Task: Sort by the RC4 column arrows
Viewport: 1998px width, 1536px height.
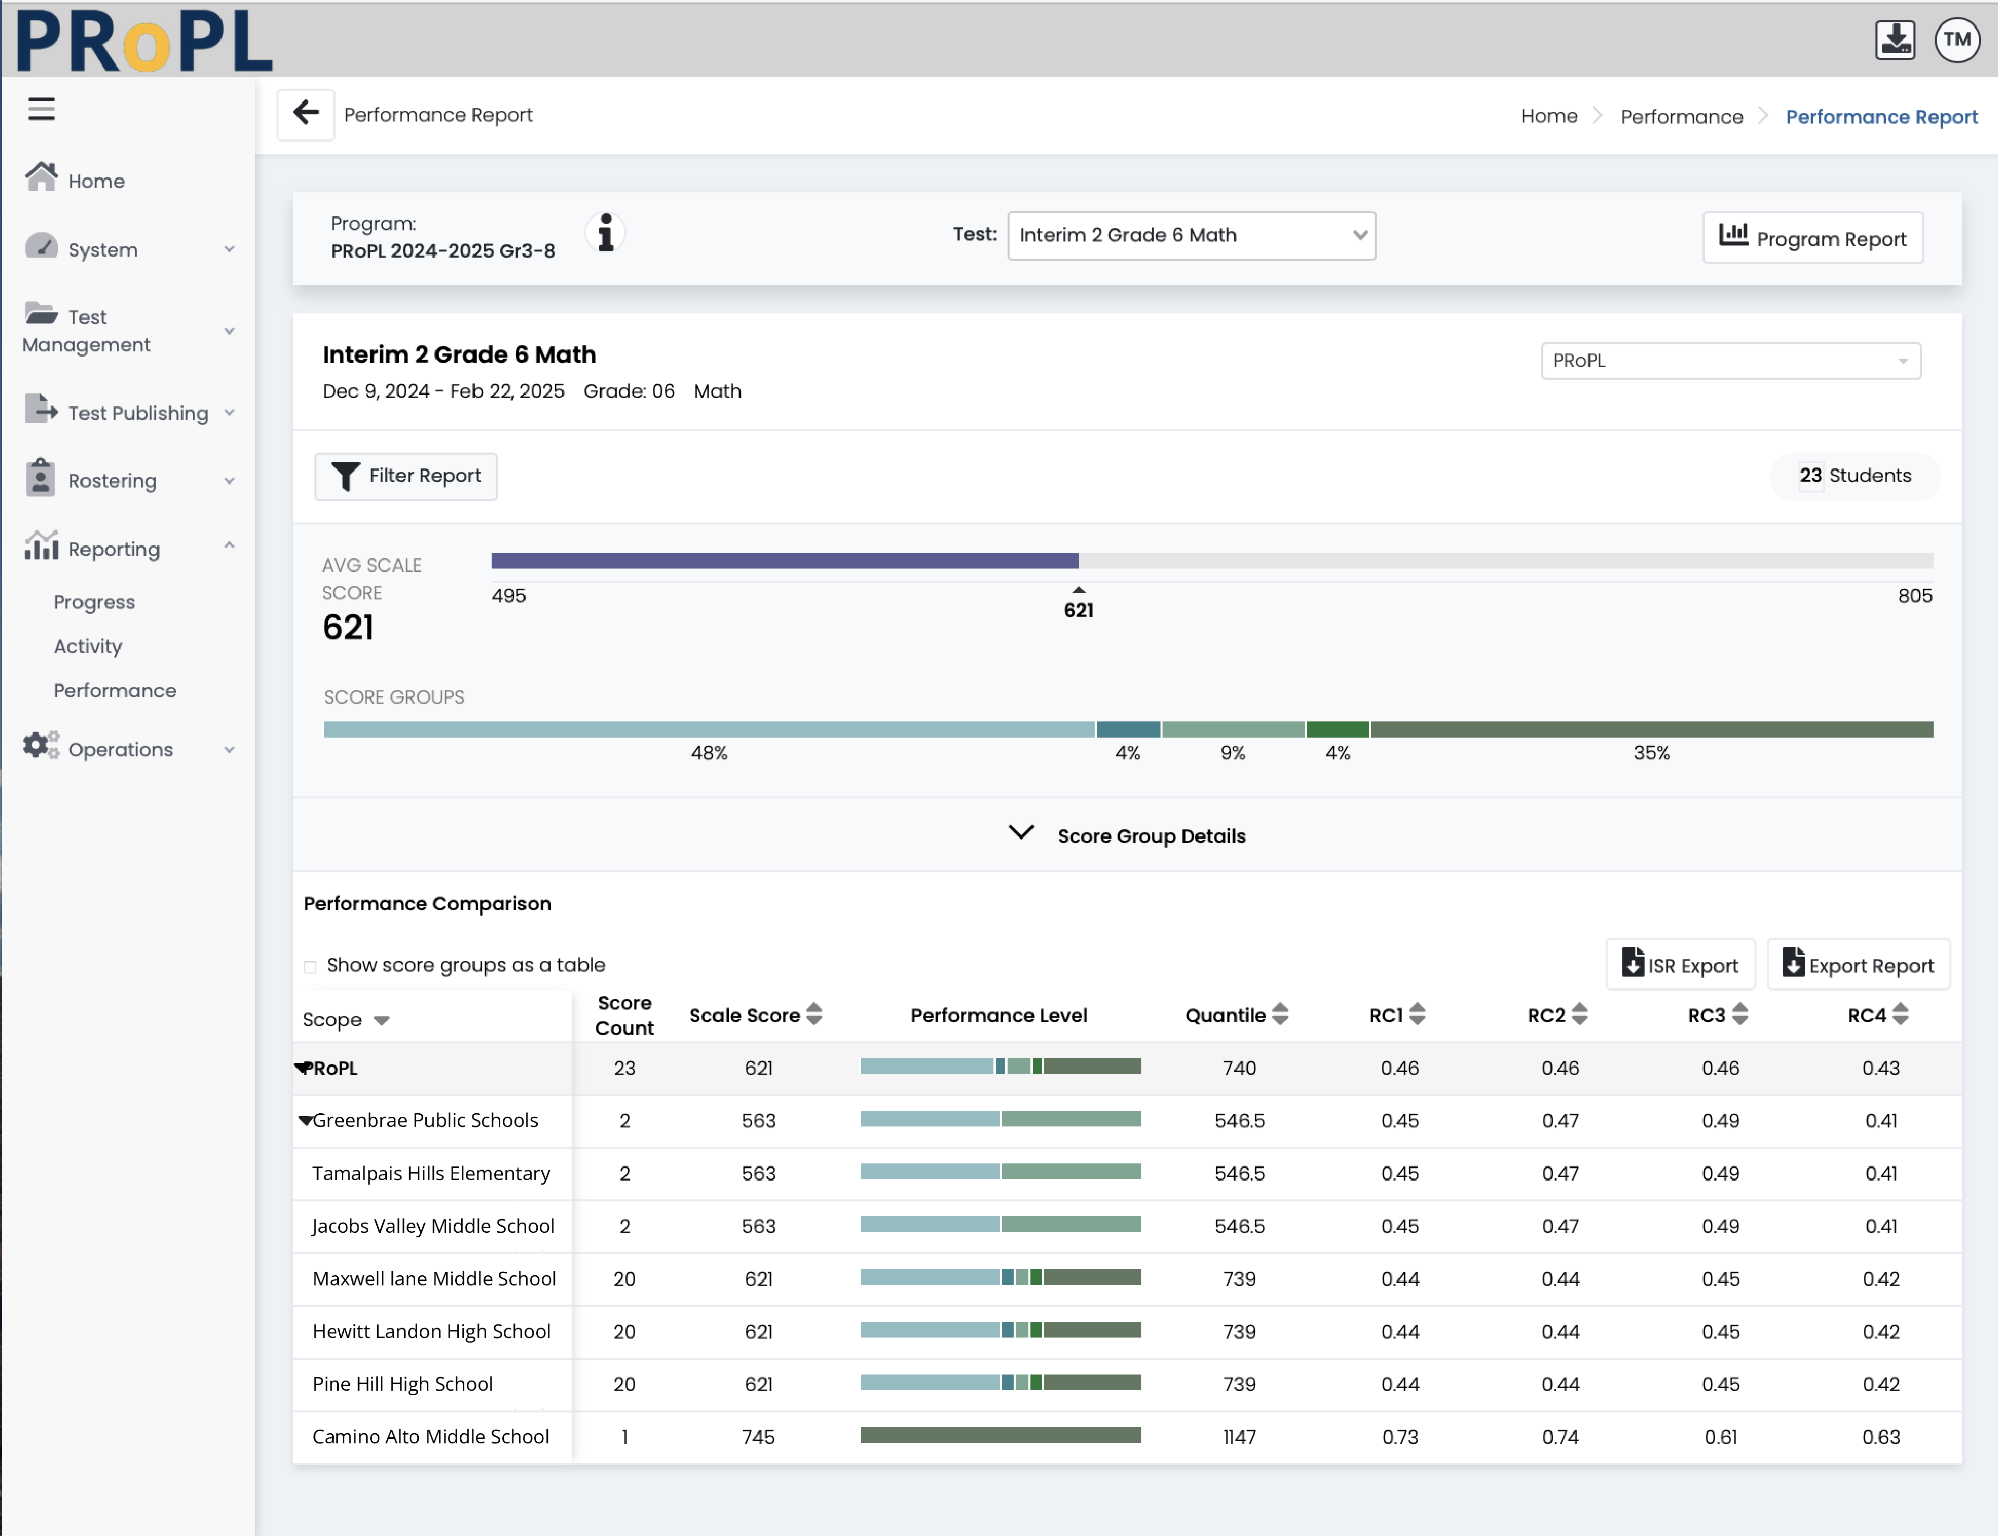Action: click(x=1901, y=1014)
